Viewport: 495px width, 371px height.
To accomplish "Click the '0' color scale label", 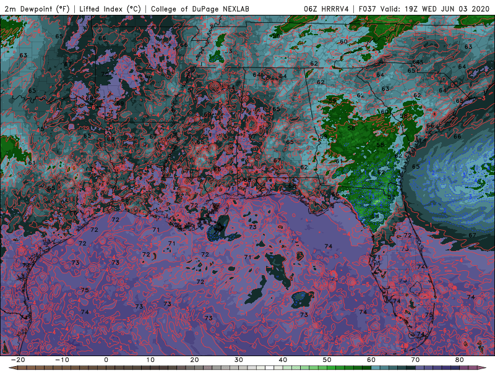I will (106, 360).
